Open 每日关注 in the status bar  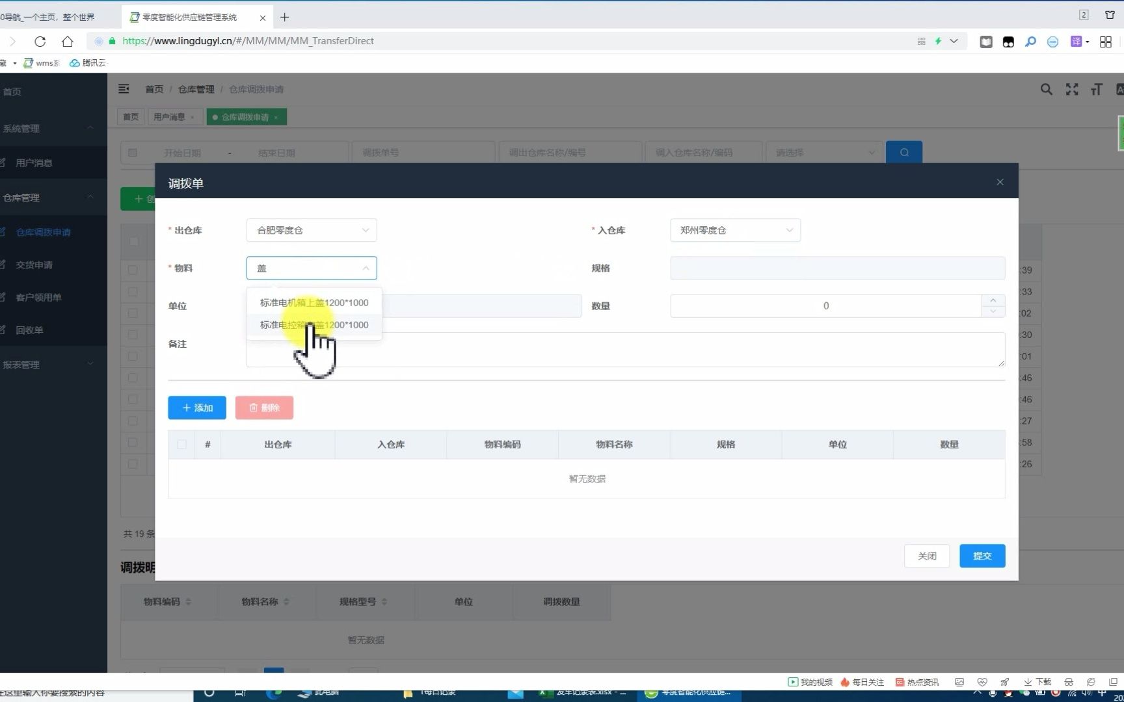[862, 682]
